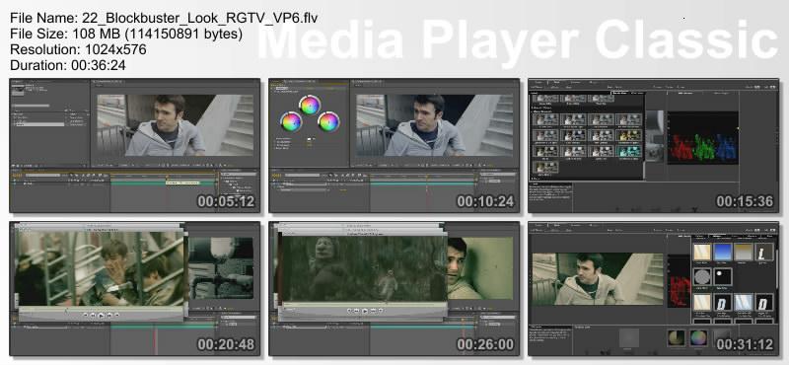Click the RGB parade scope in 00:15:36 frame
The height and width of the screenshot is (365, 789).
tap(703, 137)
